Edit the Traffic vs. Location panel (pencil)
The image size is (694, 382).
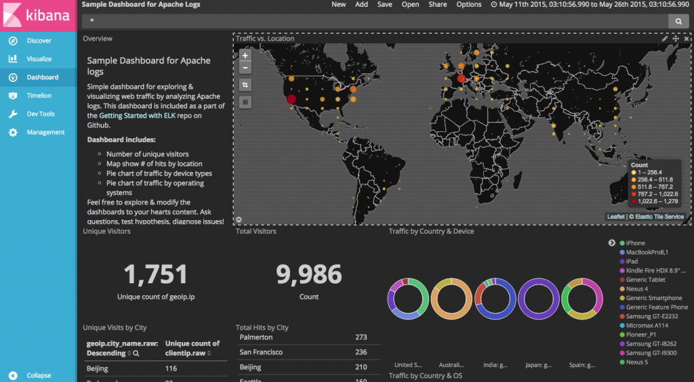pos(665,39)
